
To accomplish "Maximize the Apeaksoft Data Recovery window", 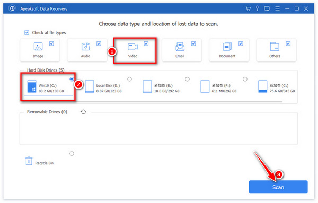I will (296, 8).
